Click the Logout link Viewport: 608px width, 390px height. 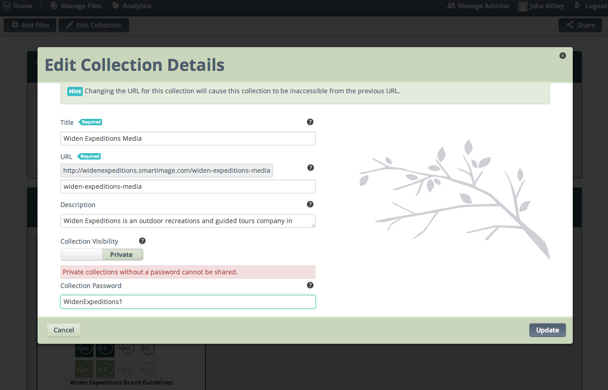pos(590,6)
